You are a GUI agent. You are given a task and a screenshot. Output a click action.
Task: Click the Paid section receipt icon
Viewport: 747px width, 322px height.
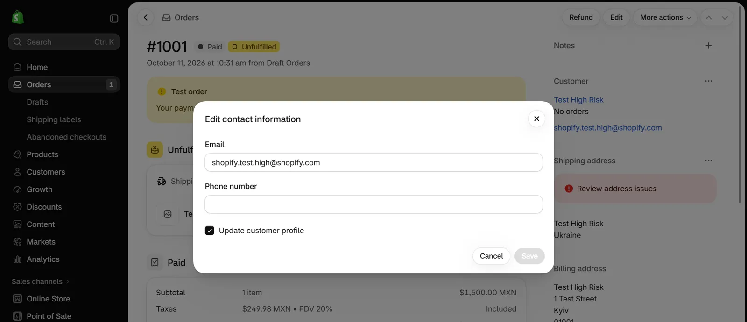coord(155,263)
